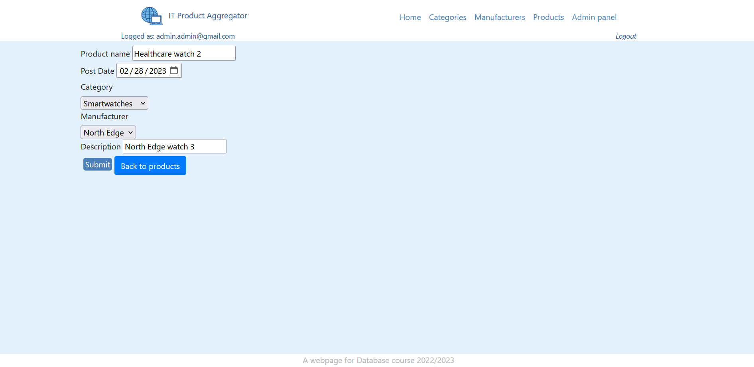Click into the Description text field
754x367 pixels.
(x=174, y=147)
